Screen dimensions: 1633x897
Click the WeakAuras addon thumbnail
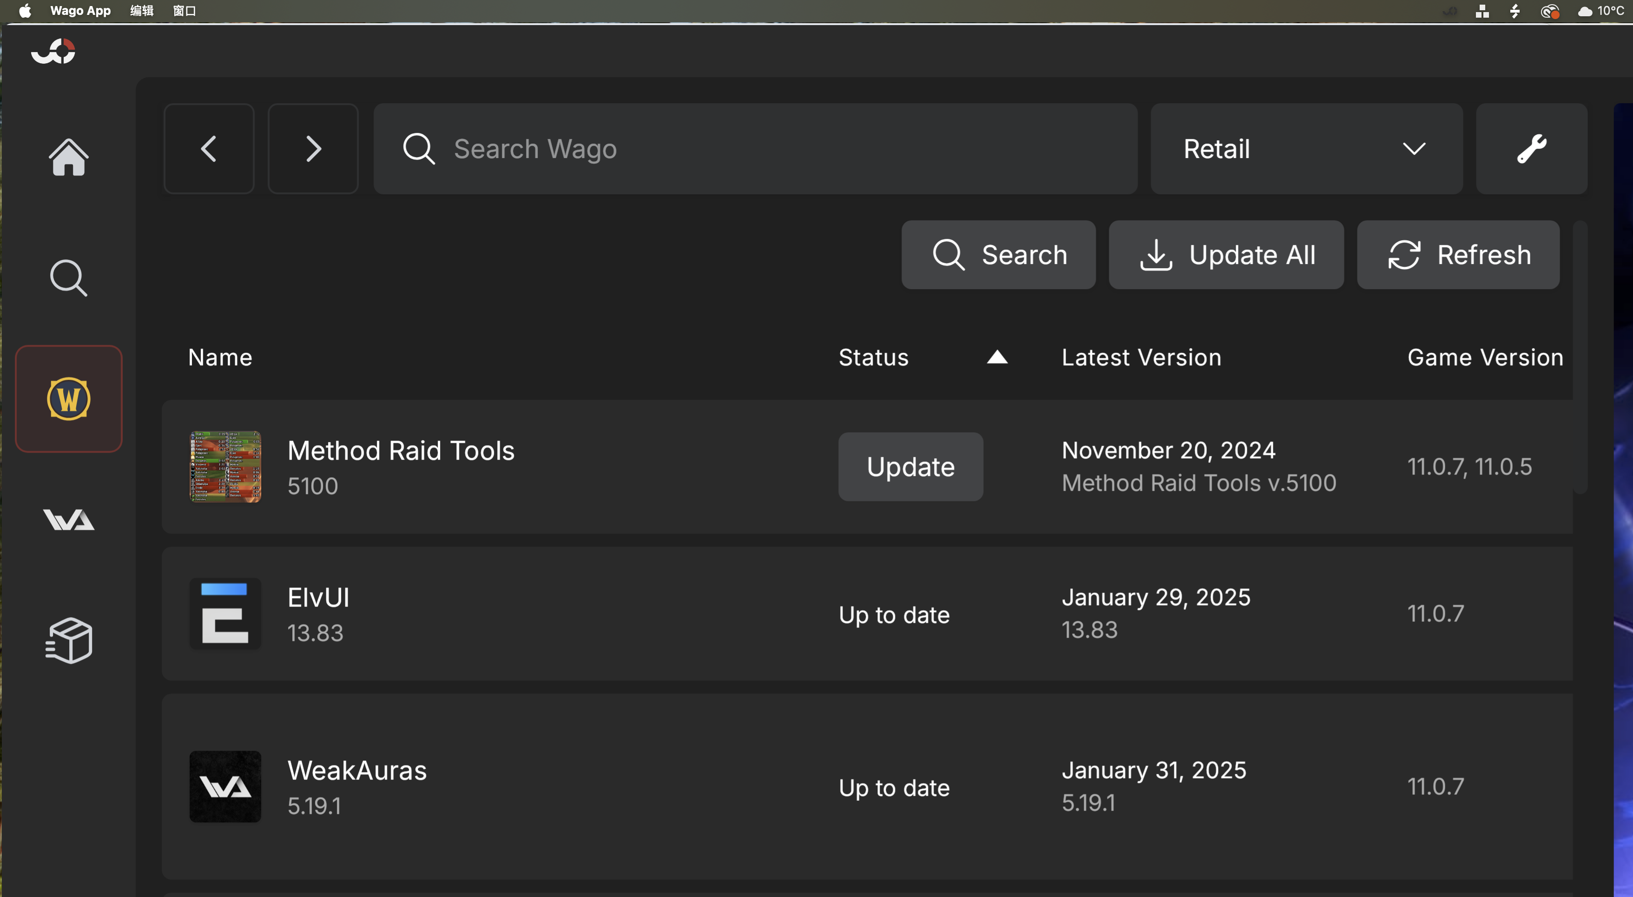[x=225, y=787]
